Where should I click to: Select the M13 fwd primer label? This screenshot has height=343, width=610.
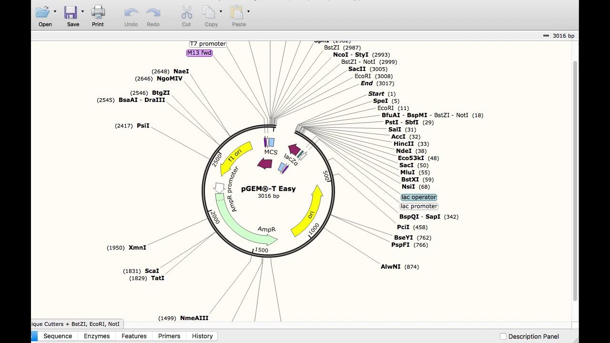pyautogui.click(x=200, y=53)
